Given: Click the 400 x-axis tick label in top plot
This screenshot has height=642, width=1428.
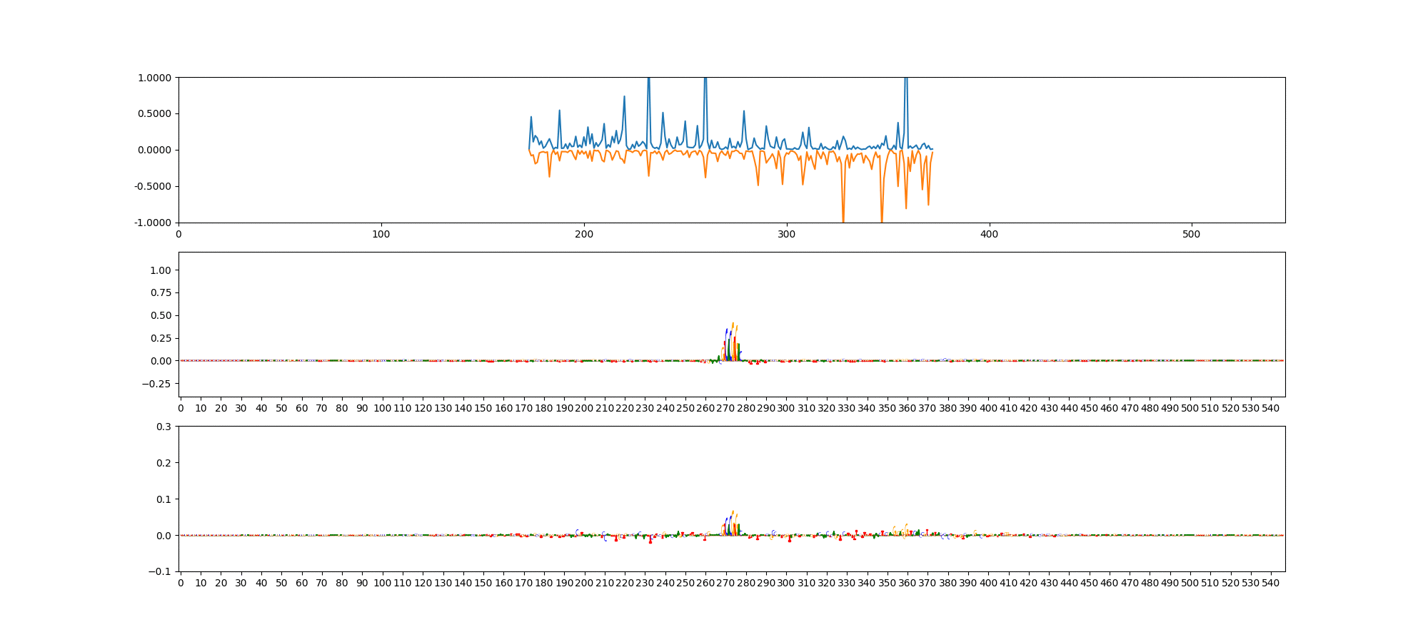Looking at the screenshot, I should [x=989, y=234].
